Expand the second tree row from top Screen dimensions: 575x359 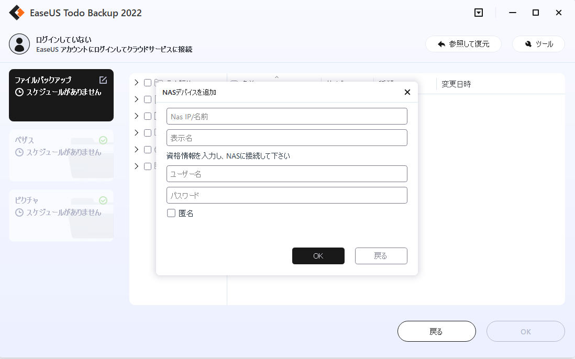(136, 99)
